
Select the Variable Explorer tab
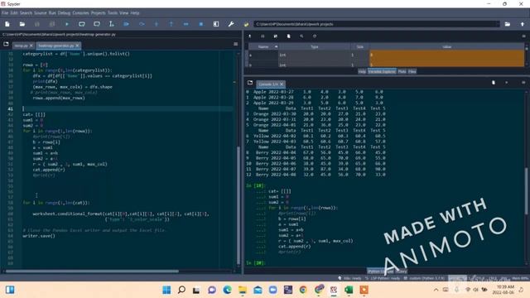point(382,72)
